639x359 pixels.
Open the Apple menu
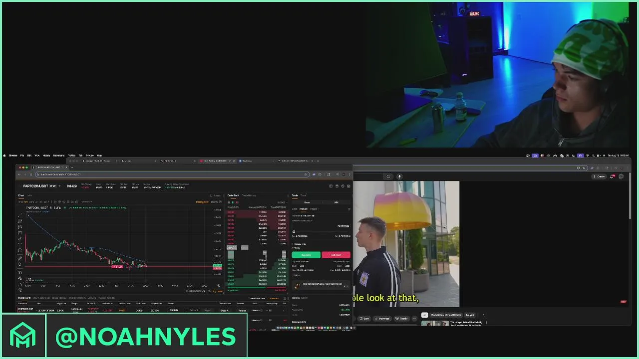pos(5,156)
